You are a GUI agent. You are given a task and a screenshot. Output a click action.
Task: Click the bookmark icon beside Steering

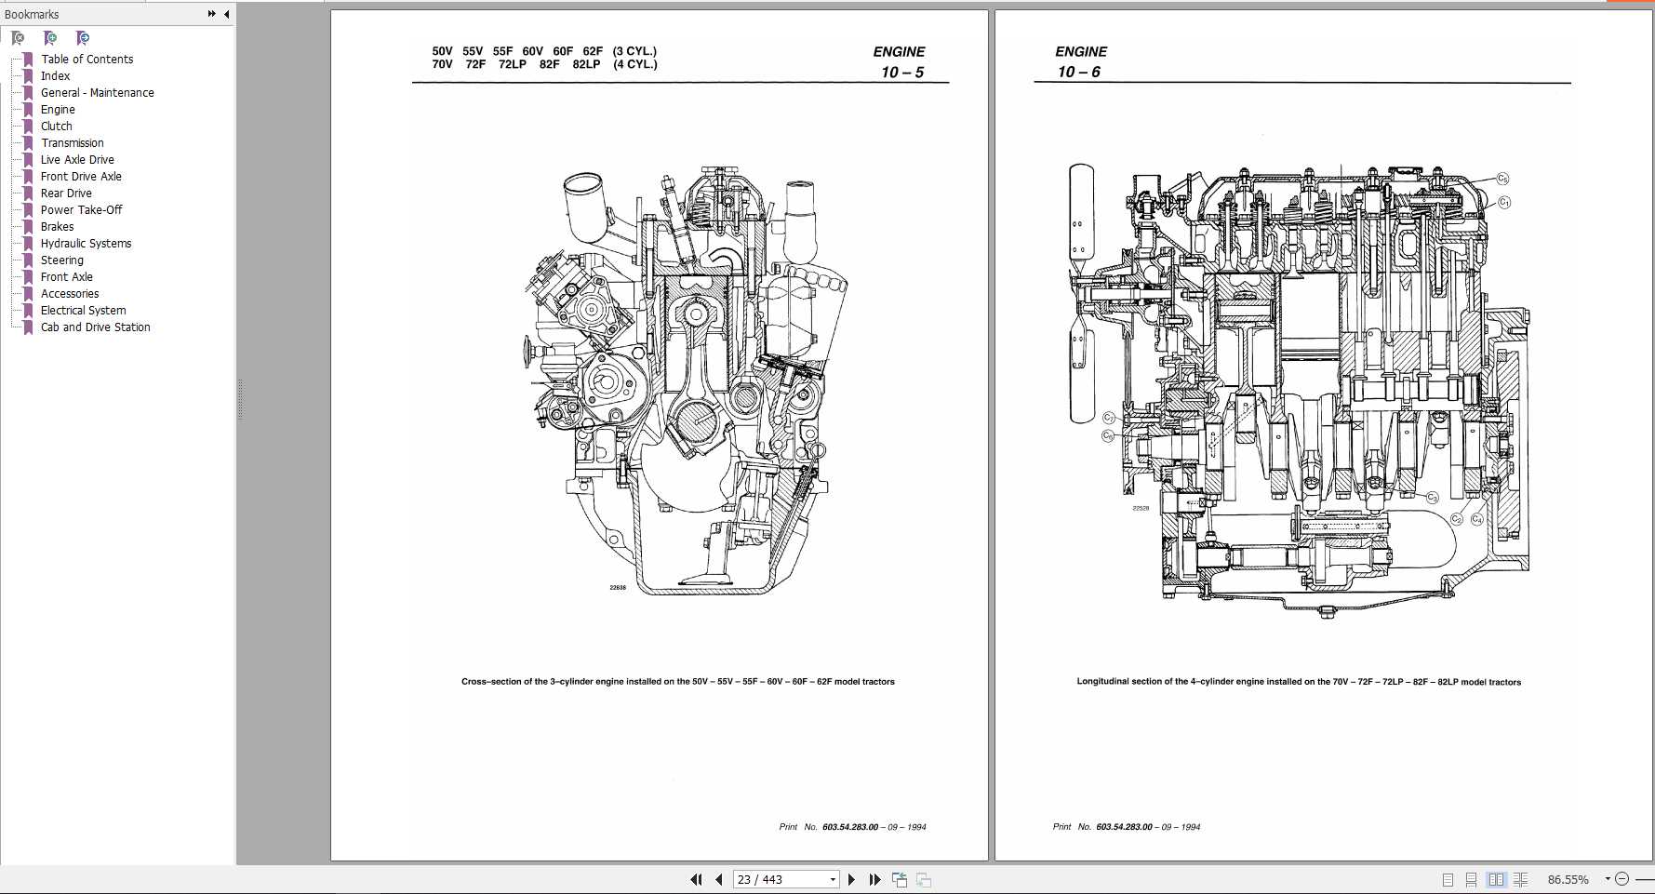click(28, 260)
